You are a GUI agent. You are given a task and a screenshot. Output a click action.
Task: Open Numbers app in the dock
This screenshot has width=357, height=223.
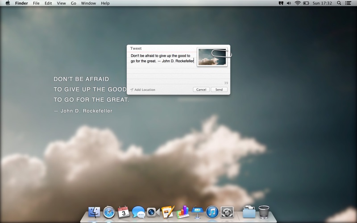click(x=183, y=212)
